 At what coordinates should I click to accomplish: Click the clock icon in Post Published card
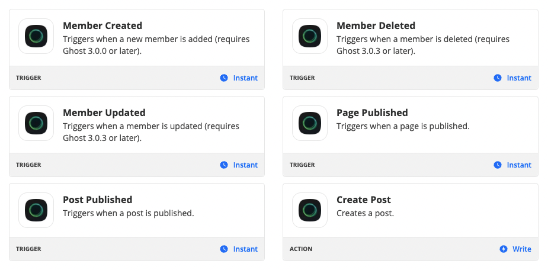click(224, 249)
